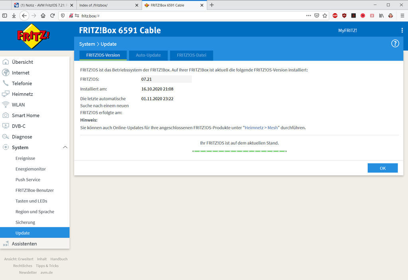The height and width of the screenshot is (280, 408).
Task: Reload the page with the refresh icon
Action: [52, 16]
